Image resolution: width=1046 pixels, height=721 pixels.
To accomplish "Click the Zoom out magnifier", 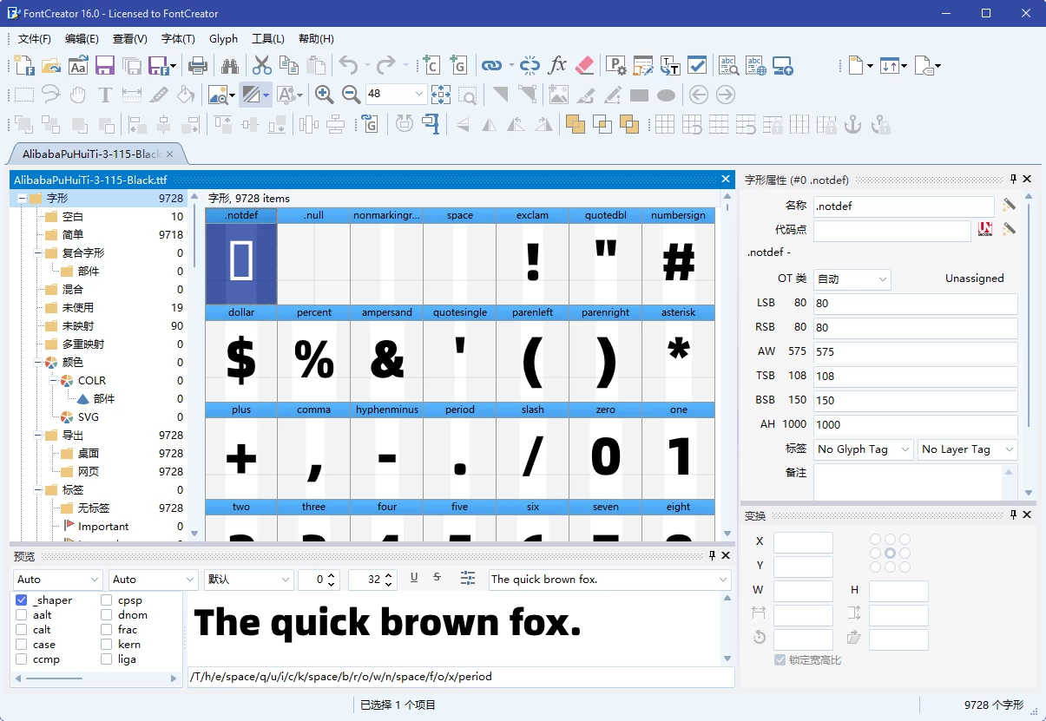I will click(352, 95).
